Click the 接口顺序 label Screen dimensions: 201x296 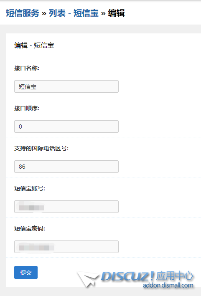[x=27, y=108]
